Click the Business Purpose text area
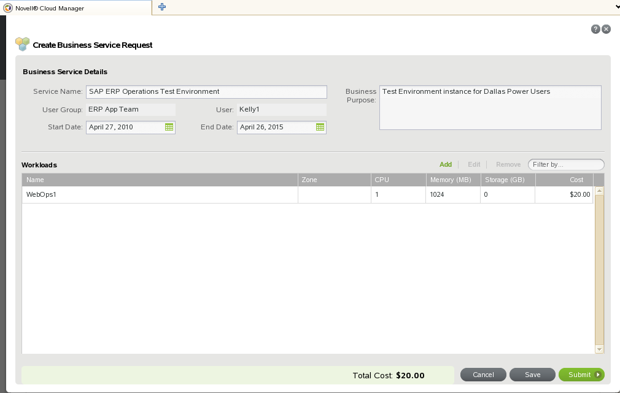 490,107
